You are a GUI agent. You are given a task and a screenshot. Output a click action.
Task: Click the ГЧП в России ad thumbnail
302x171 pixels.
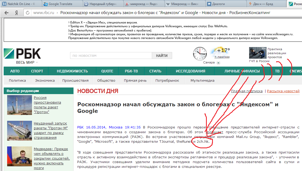(258, 53)
